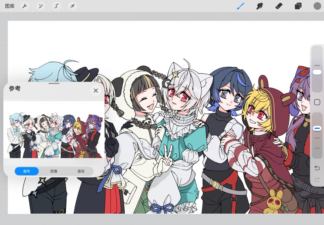
Task: Switch to the 面容 tab in reference panel
Action: click(x=81, y=171)
